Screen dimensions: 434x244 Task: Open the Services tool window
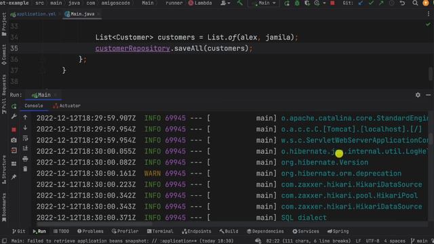tap(306, 231)
